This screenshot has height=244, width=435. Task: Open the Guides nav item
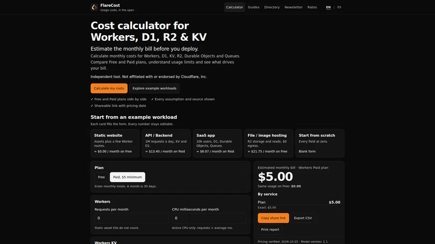click(x=254, y=7)
